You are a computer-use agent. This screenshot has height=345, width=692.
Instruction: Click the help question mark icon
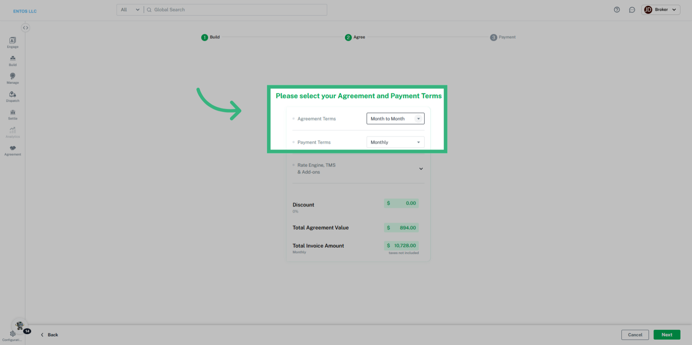click(x=617, y=10)
